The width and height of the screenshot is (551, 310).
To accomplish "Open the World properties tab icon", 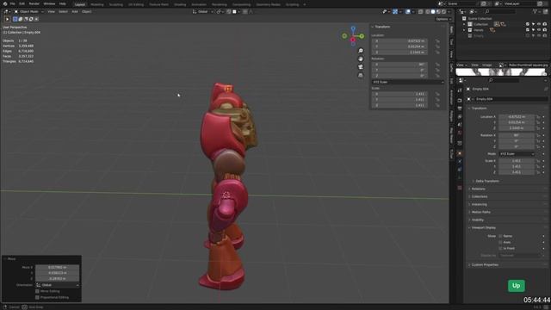I will (460, 133).
